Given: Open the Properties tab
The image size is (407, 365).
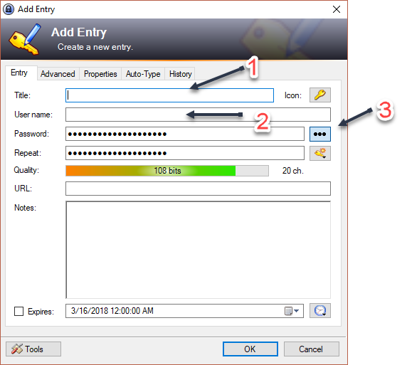Looking at the screenshot, I should (100, 74).
